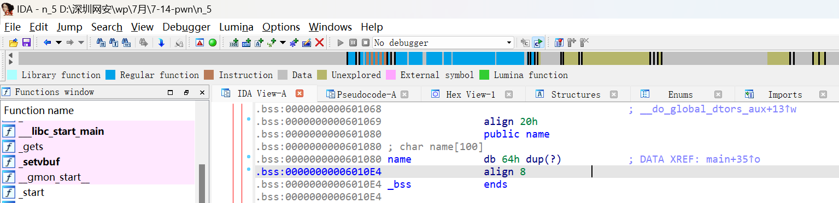Click the red X undefine icon
839x203 pixels.
320,42
